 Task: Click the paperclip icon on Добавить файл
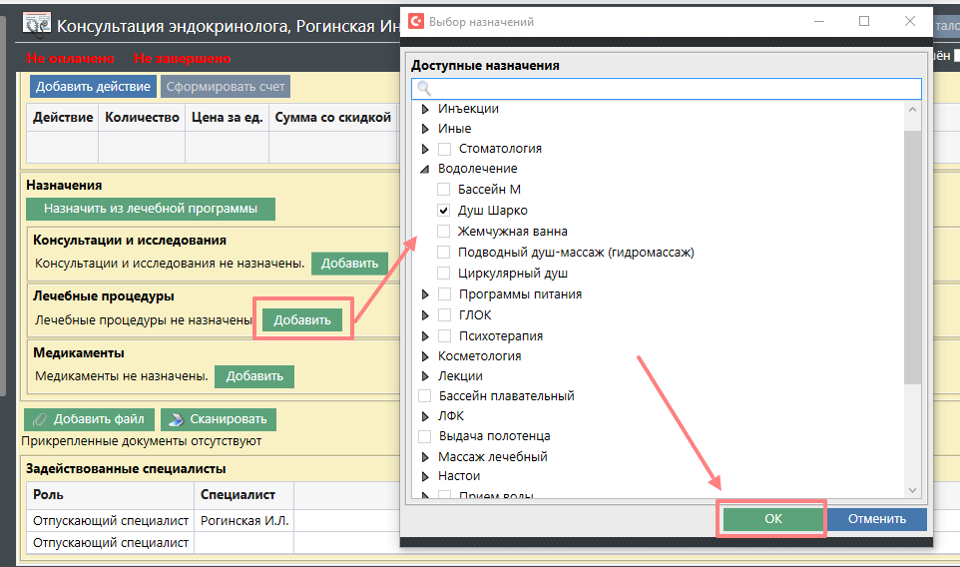[x=40, y=419]
